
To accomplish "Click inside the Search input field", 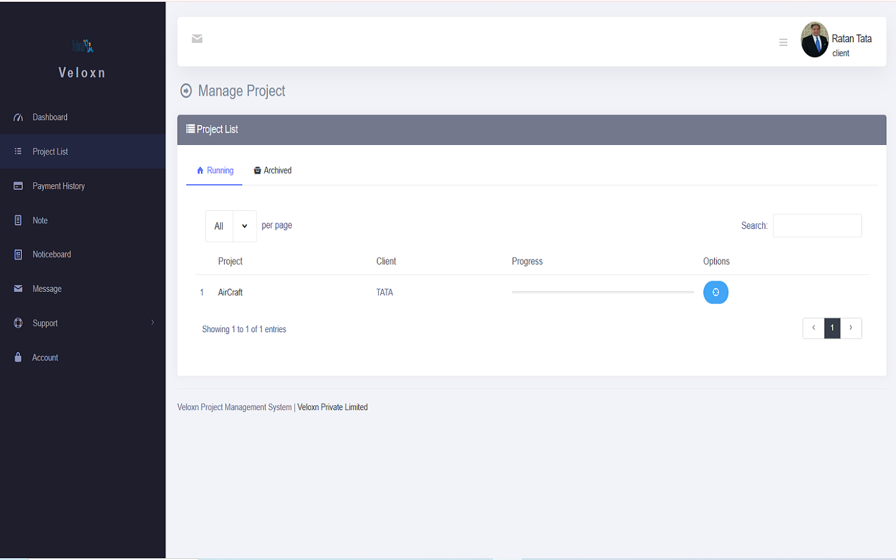I will click(817, 225).
